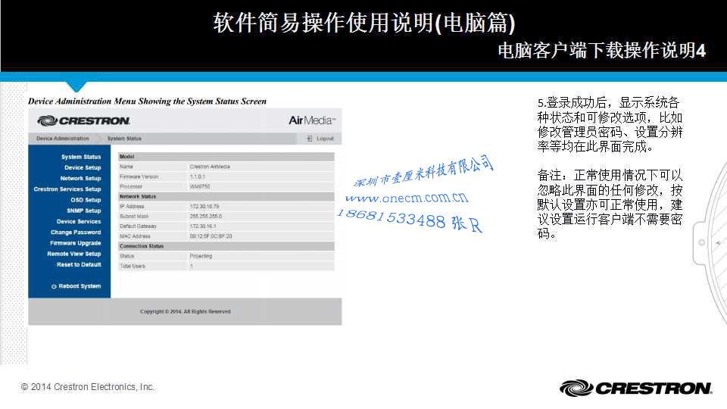Open the SNMP Setup menu item
The image size is (727, 409).
pos(83,211)
